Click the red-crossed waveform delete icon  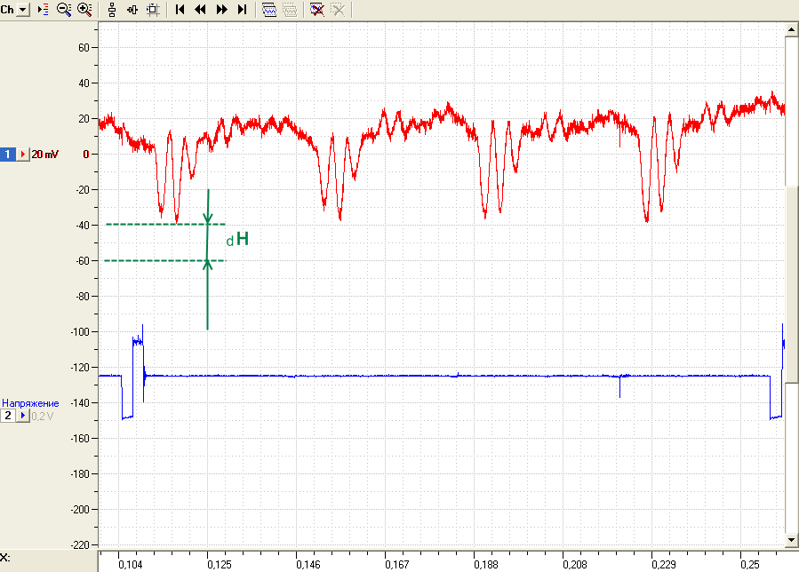317,10
